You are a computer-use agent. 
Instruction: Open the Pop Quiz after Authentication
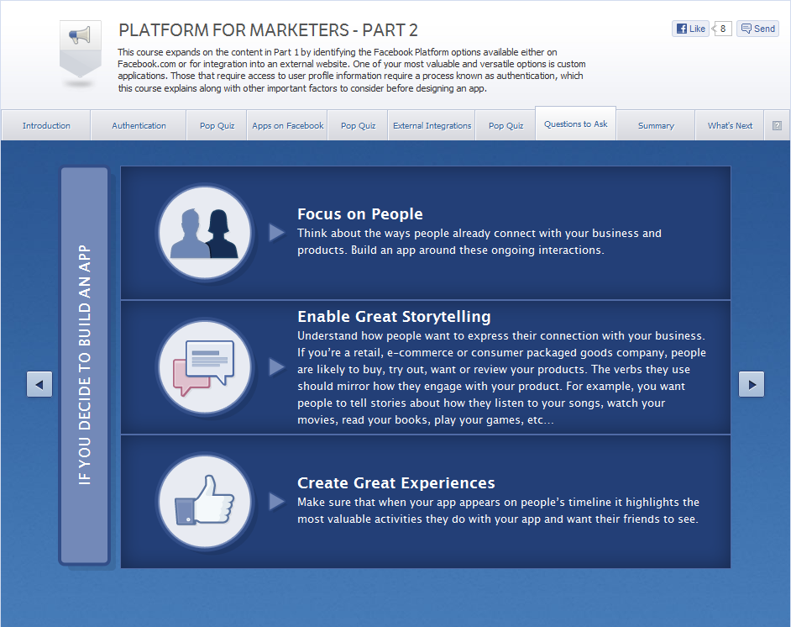[x=217, y=126]
